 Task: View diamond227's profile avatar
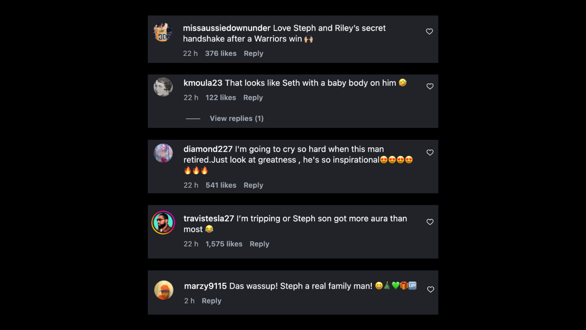(x=163, y=153)
